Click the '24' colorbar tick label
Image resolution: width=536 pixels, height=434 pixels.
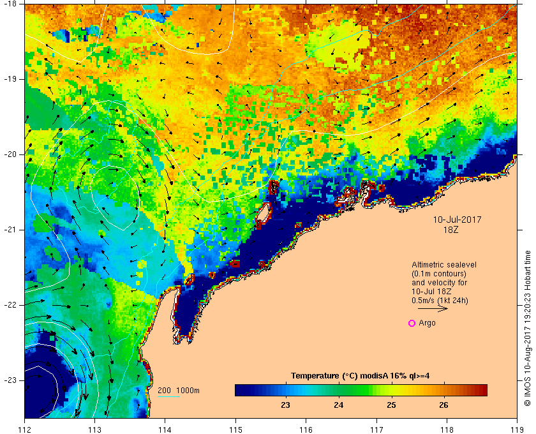tap(338, 405)
